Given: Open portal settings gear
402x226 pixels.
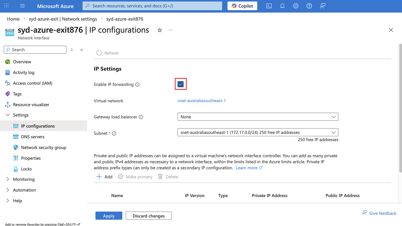Looking at the screenshot, I should coord(295,6).
